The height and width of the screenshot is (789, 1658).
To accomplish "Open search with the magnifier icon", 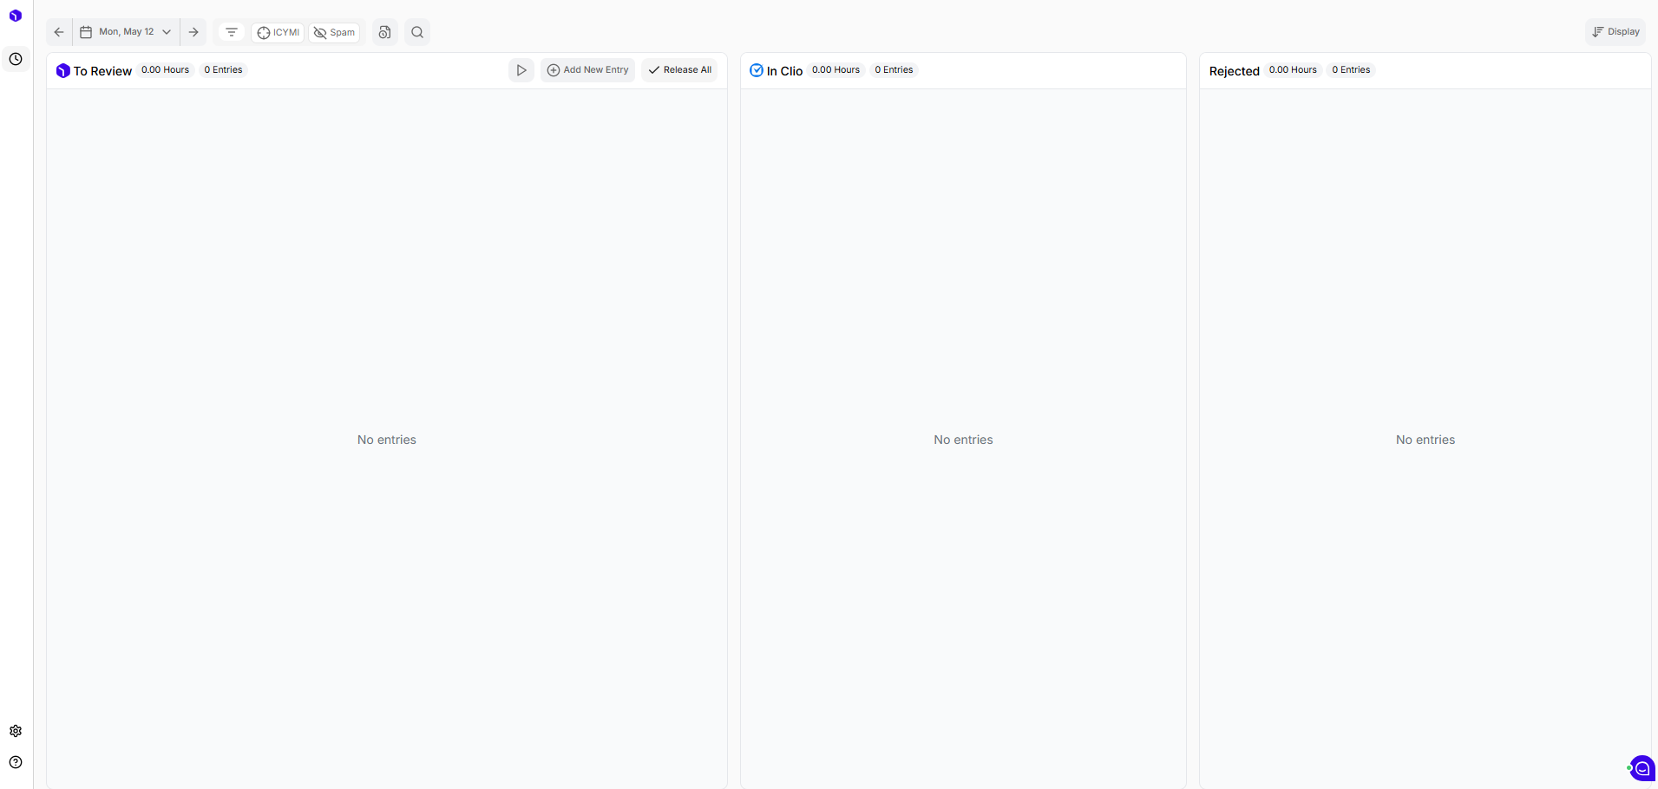I will pyautogui.click(x=417, y=32).
